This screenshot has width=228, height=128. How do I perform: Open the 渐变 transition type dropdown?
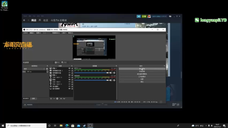point(34,69)
